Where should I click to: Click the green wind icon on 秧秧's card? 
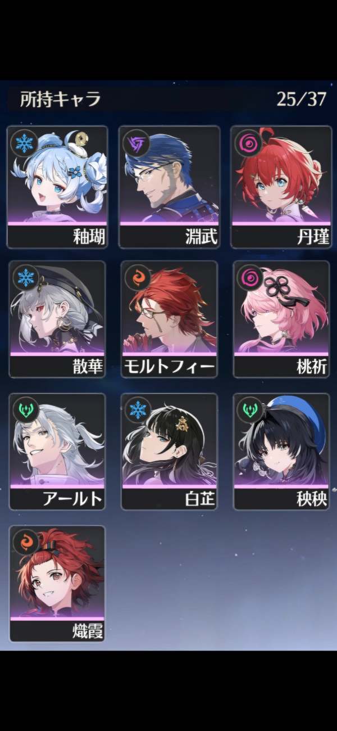(248, 410)
